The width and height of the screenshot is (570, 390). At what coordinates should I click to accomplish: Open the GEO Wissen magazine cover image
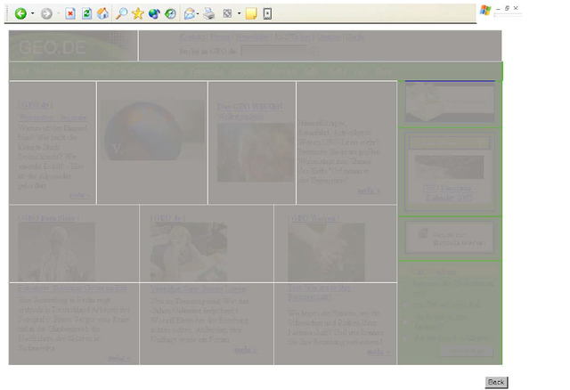[256, 152]
